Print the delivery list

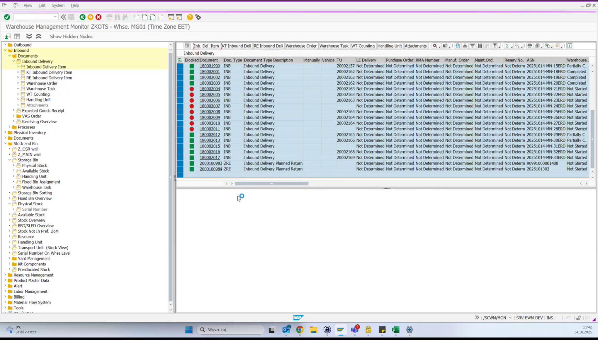[529, 46]
